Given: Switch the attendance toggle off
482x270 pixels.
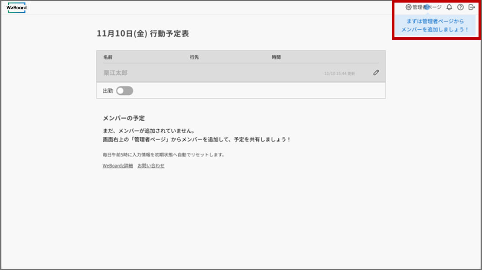Looking at the screenshot, I should 124,90.
